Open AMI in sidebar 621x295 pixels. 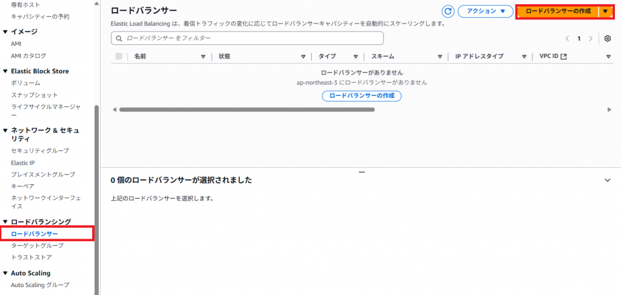pyautogui.click(x=16, y=44)
